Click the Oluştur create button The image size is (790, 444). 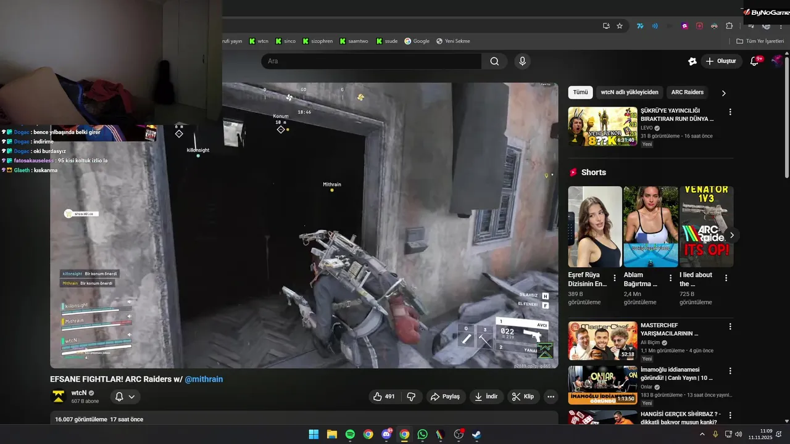721,61
